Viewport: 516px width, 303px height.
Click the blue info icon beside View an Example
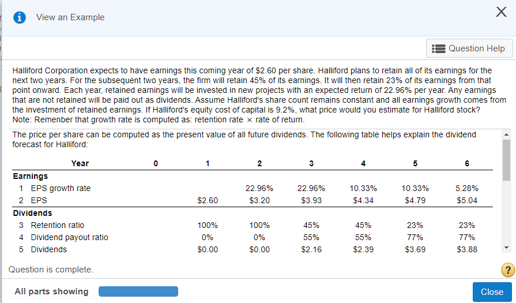click(20, 17)
